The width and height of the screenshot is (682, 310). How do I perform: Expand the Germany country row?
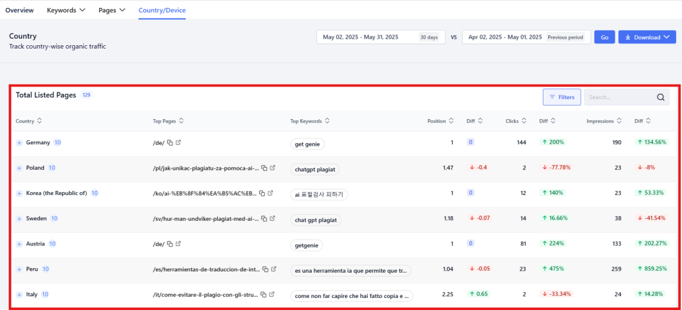(x=19, y=143)
